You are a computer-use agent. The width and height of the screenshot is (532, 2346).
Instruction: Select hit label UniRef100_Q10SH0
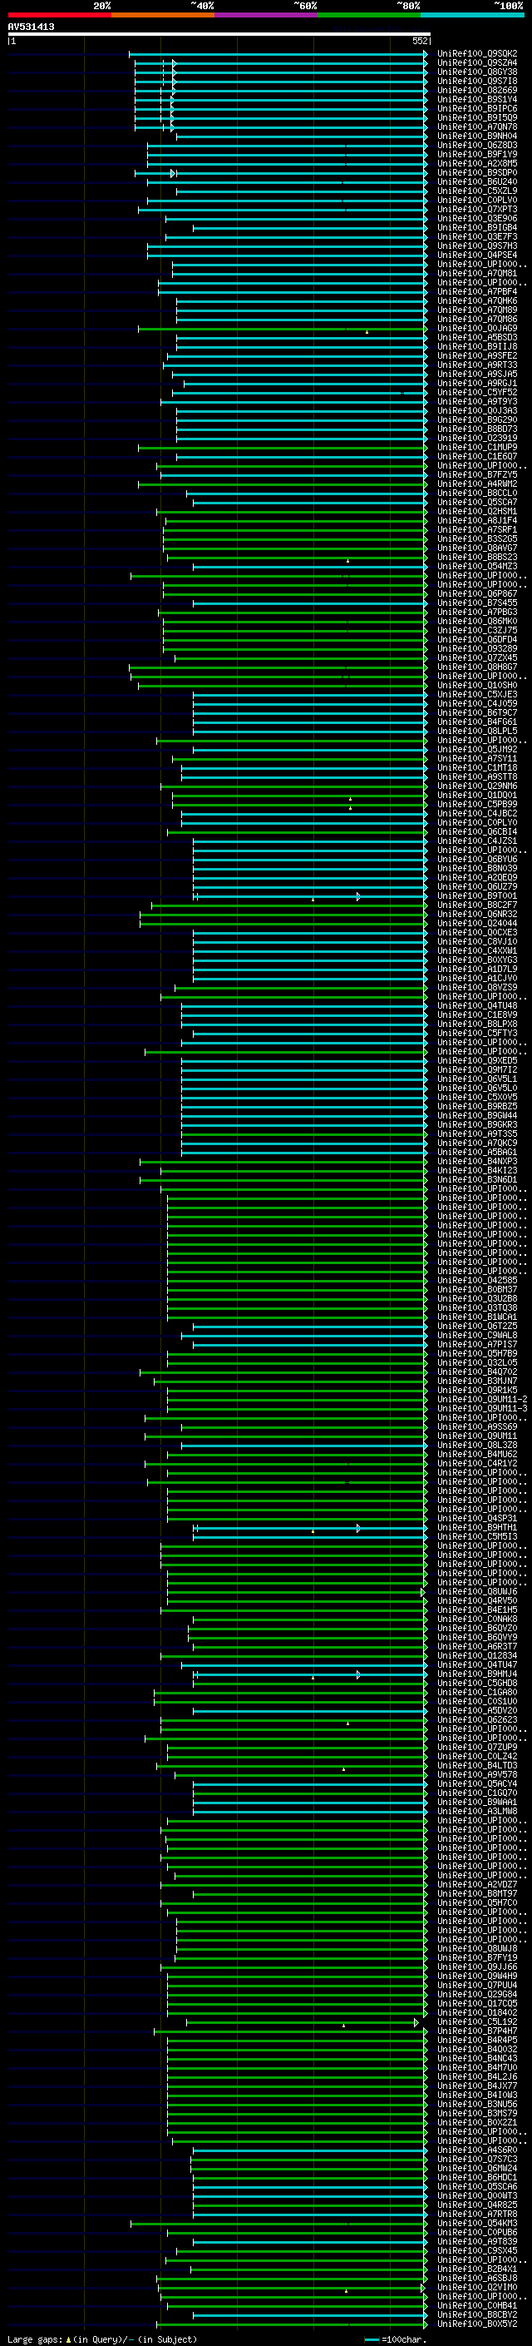coord(477,686)
